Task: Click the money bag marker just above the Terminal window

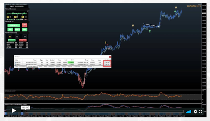Action: pyautogui.click(x=105, y=42)
